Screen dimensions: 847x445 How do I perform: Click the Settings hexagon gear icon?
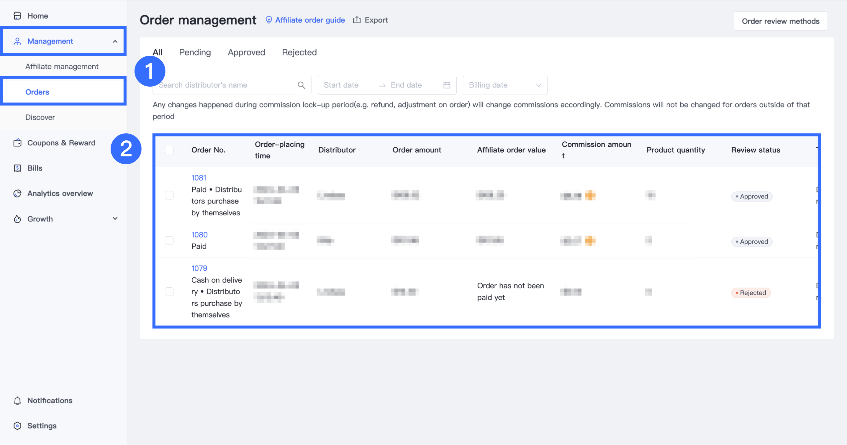click(x=17, y=426)
